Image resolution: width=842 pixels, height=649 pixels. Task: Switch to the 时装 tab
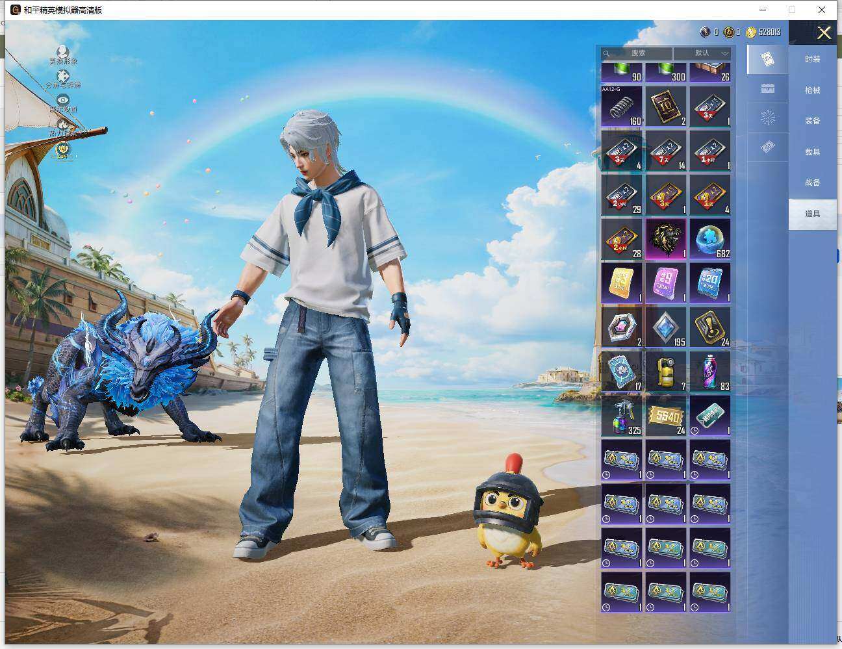pyautogui.click(x=812, y=59)
